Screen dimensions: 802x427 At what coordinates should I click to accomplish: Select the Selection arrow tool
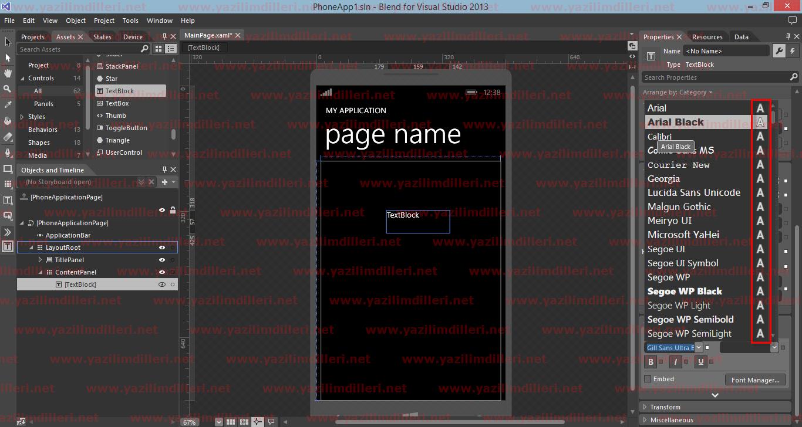point(8,42)
